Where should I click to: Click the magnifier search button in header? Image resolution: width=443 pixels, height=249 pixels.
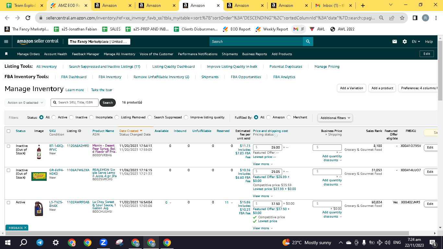click(x=308, y=41)
